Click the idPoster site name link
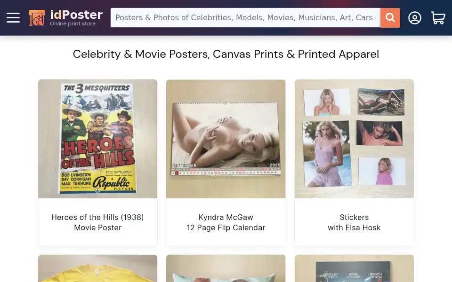This screenshot has width=452, height=282. pos(76,15)
